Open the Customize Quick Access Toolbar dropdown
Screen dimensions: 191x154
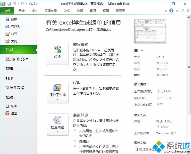click(x=36, y=4)
